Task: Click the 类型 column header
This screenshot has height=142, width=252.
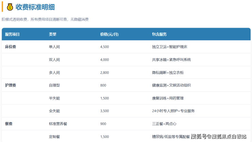Action: click(52, 34)
